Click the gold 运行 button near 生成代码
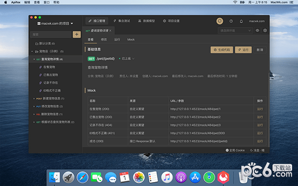This screenshot has height=186, width=298. tap(243, 50)
